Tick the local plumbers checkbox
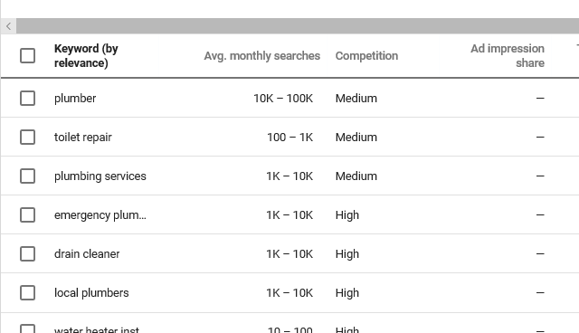 pos(28,293)
